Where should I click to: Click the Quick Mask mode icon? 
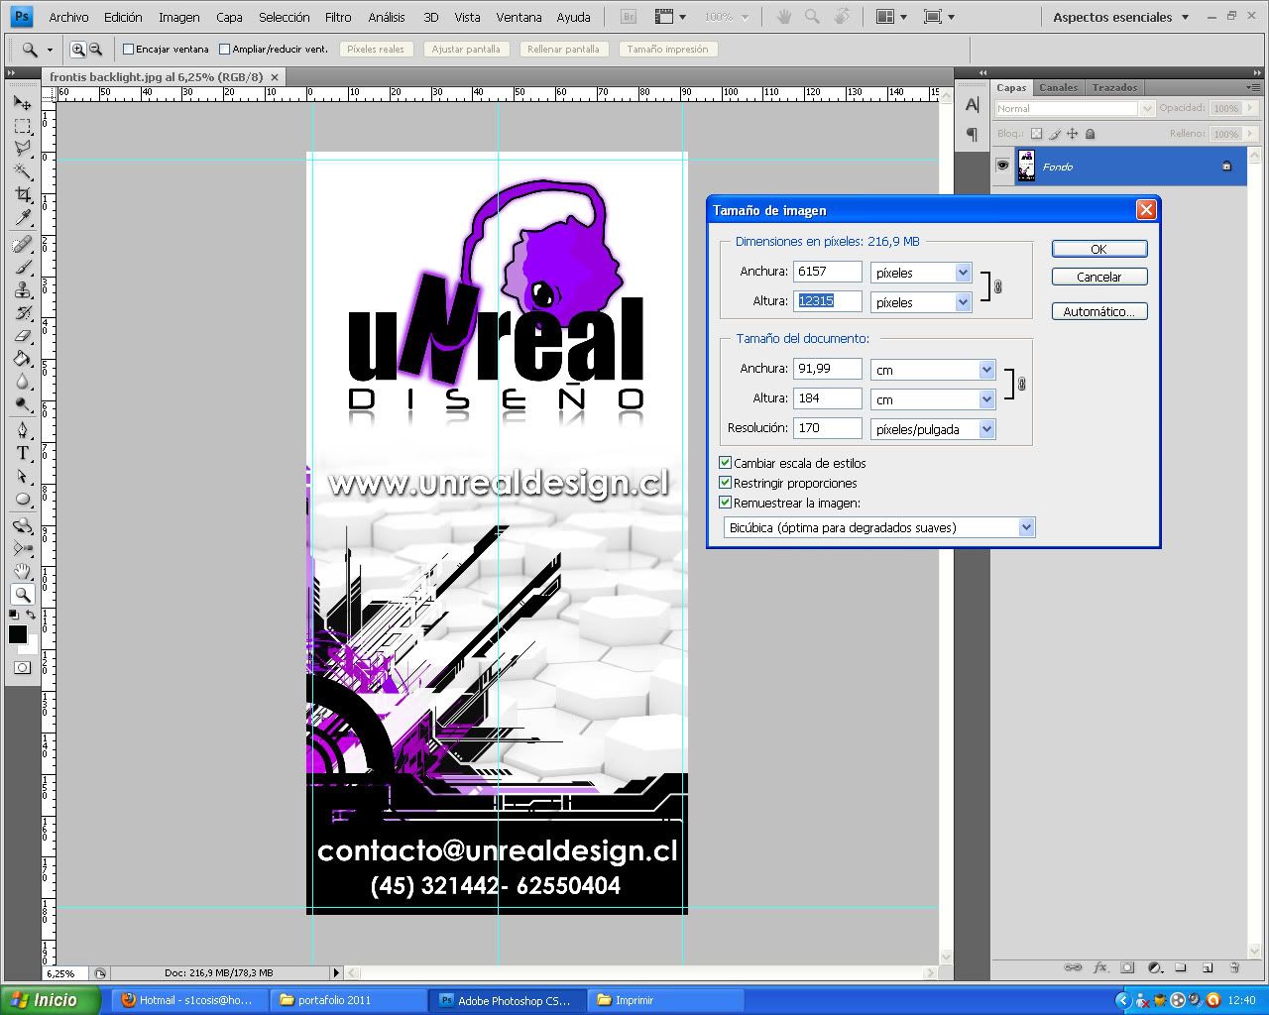coord(22,668)
